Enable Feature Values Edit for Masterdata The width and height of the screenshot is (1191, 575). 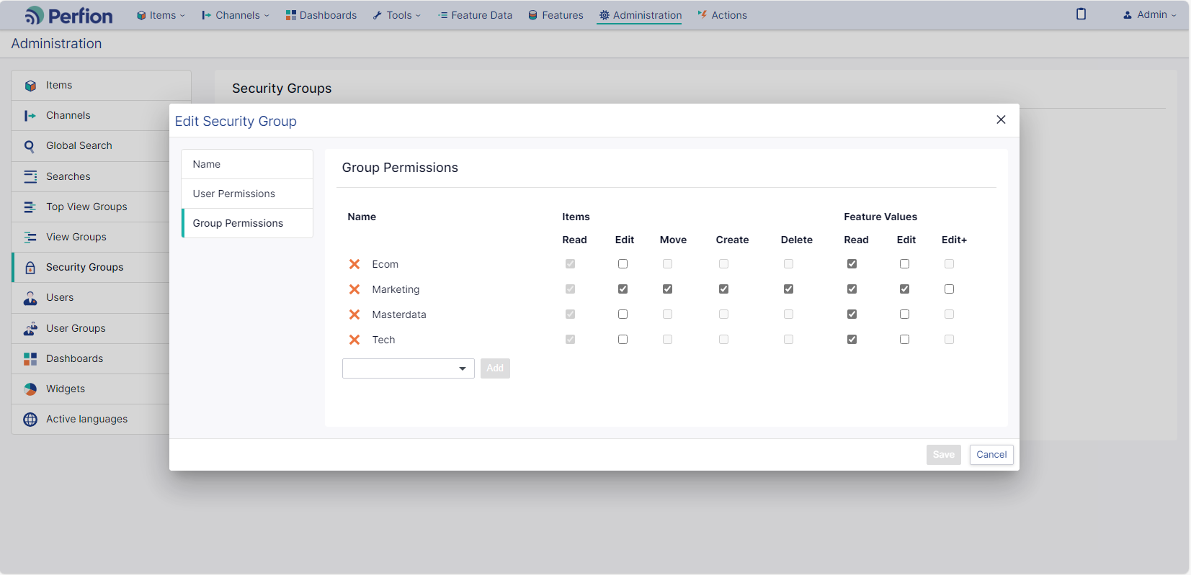[904, 314]
